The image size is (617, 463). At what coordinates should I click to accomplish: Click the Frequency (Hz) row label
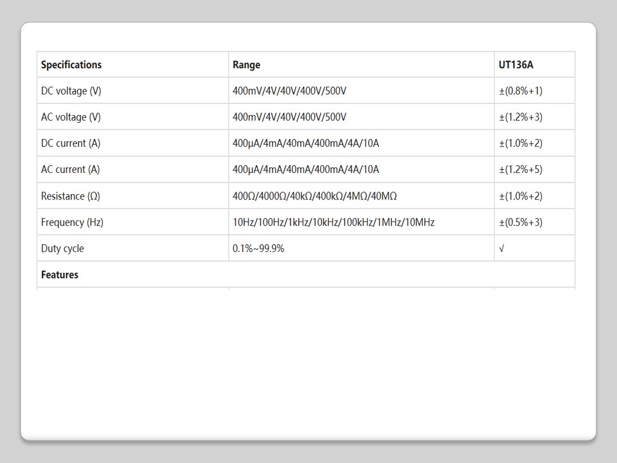pyautogui.click(x=72, y=222)
